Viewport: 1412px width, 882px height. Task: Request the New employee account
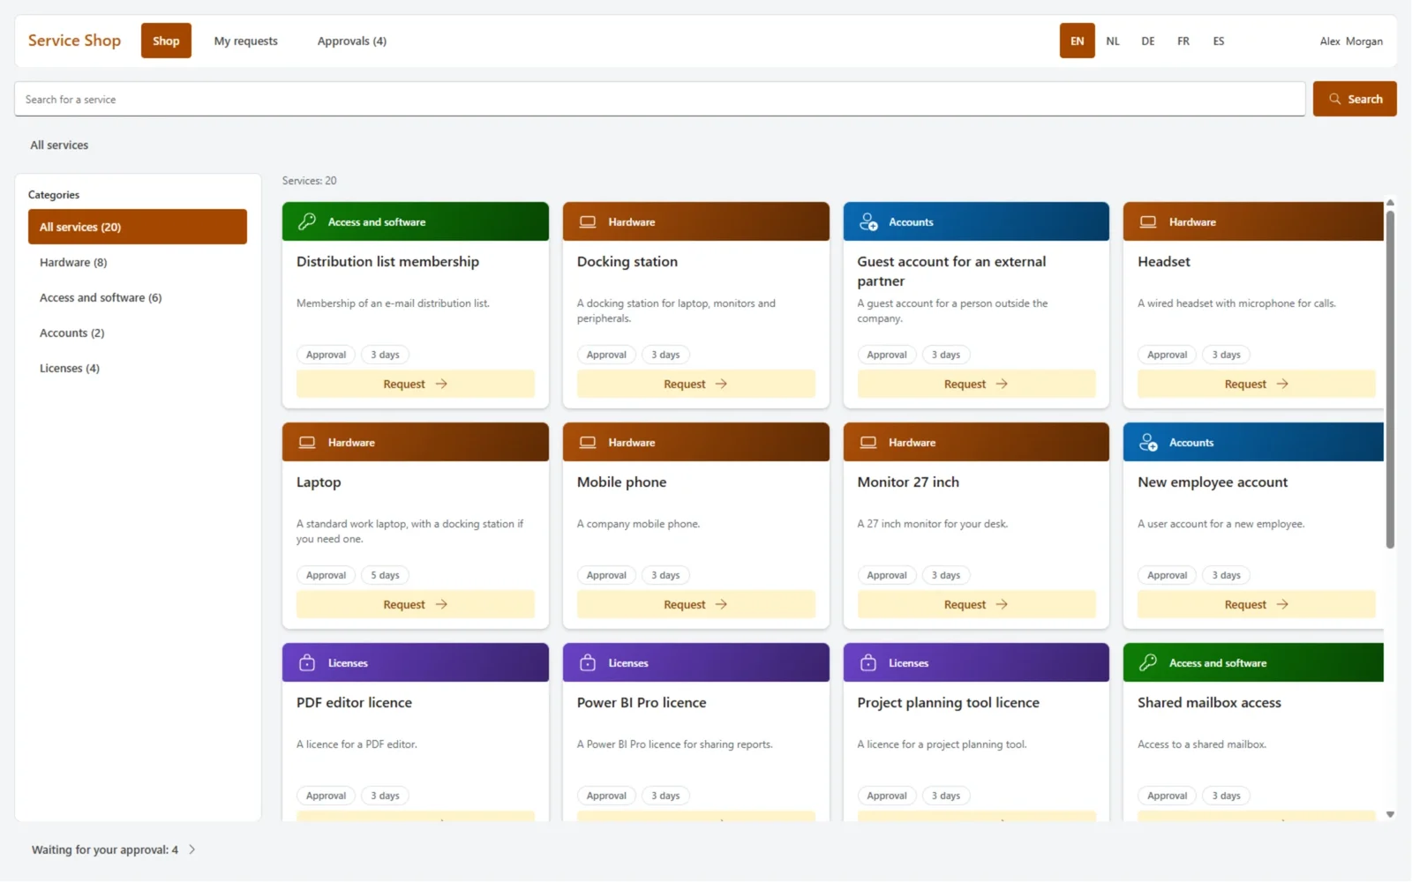(1257, 604)
